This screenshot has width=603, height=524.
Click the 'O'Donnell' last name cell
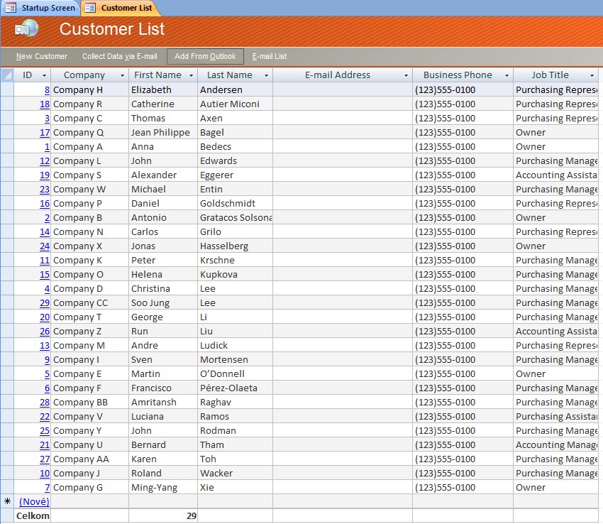coord(236,374)
